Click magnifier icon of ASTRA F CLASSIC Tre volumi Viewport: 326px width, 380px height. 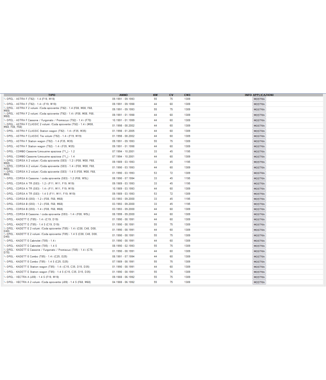(x=5, y=136)
